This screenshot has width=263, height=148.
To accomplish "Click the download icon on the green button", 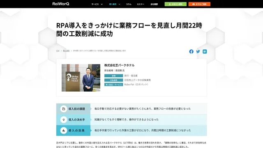I will click(x=170, y=4).
